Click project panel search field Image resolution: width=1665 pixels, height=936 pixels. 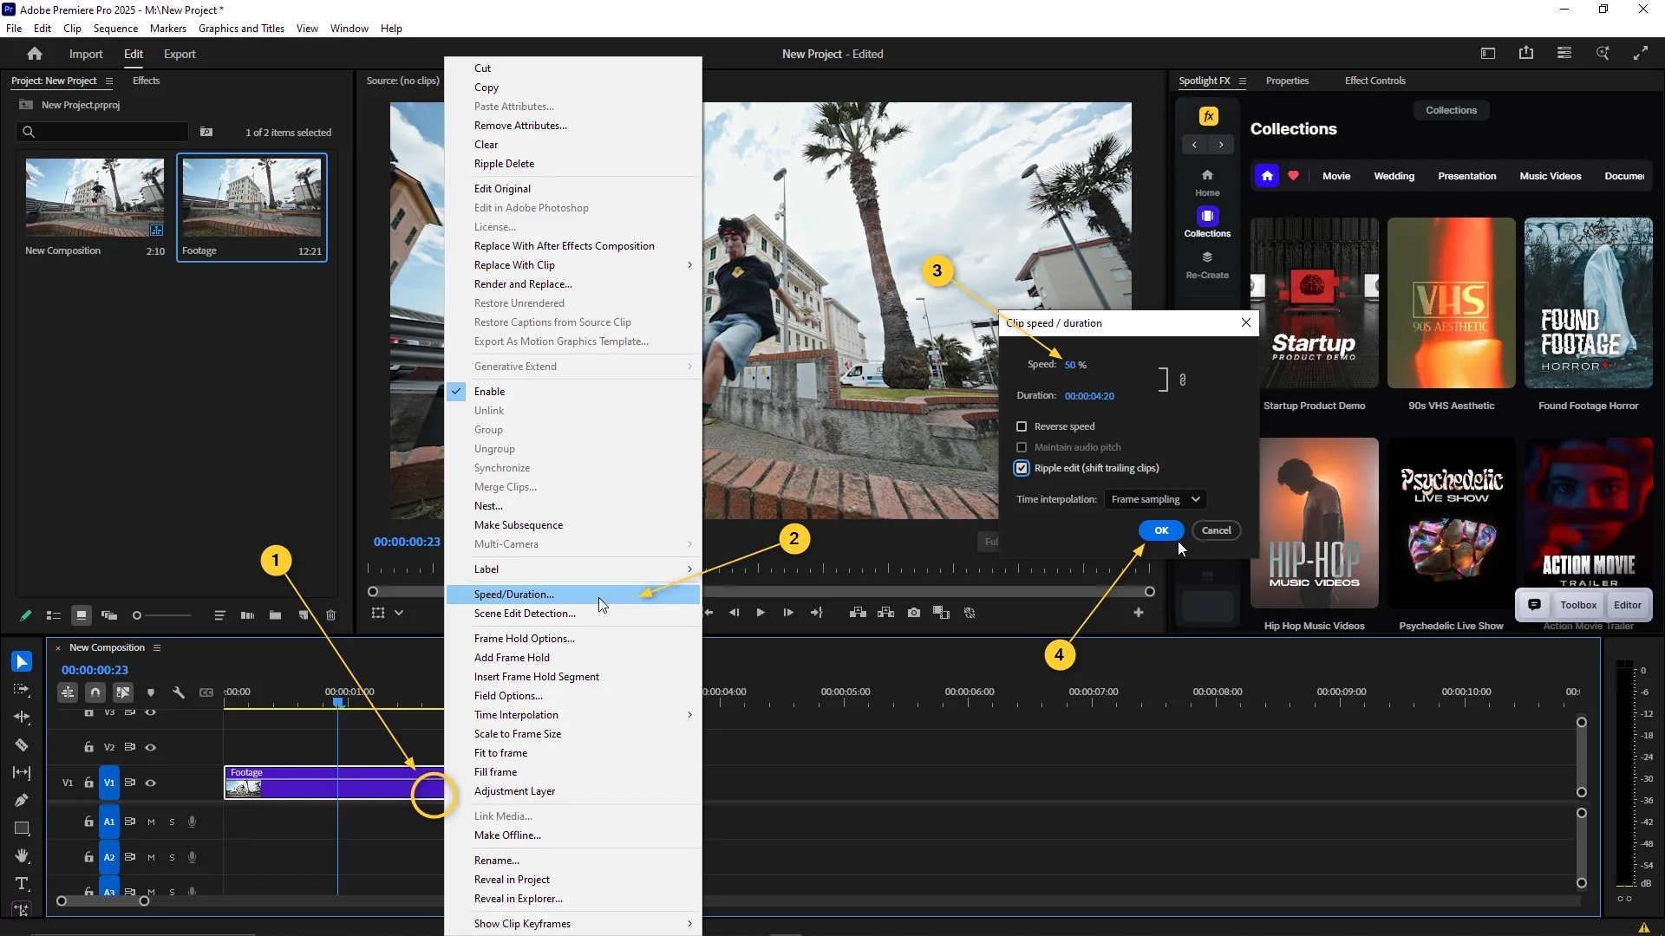[102, 132]
